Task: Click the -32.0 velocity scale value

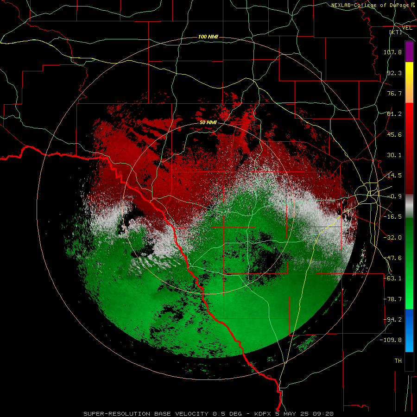Action: 392,238
